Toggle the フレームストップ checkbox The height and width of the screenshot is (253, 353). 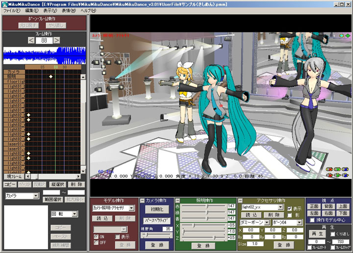tap(333, 248)
